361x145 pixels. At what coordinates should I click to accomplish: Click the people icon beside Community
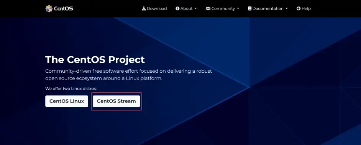[208, 8]
